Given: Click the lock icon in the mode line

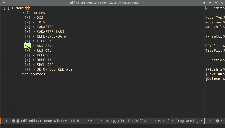Looking at the screenshot, I should click(18, 121).
